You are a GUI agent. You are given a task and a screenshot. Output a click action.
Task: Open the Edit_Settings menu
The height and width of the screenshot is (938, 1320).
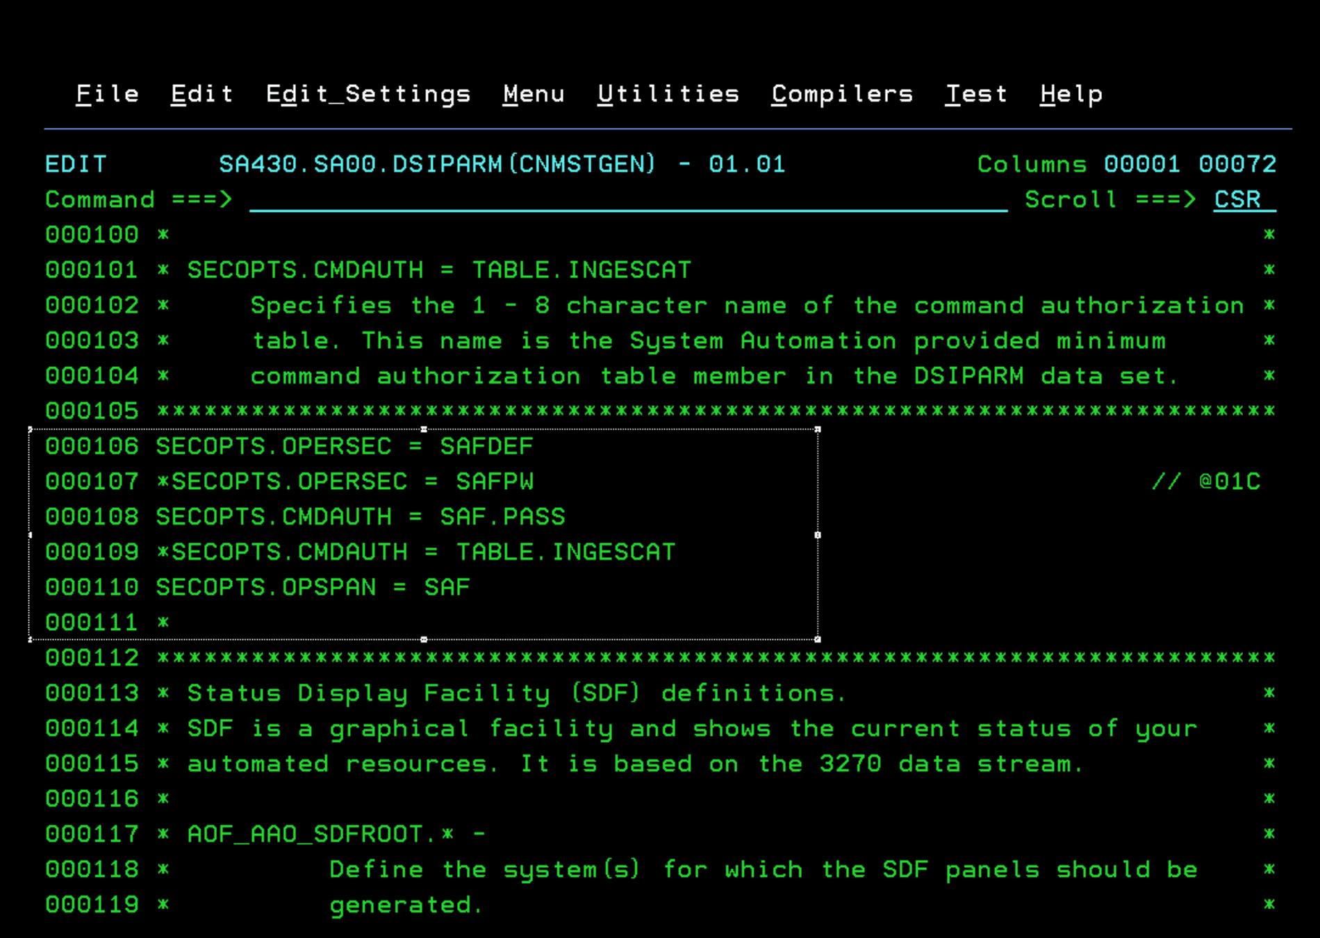[368, 94]
